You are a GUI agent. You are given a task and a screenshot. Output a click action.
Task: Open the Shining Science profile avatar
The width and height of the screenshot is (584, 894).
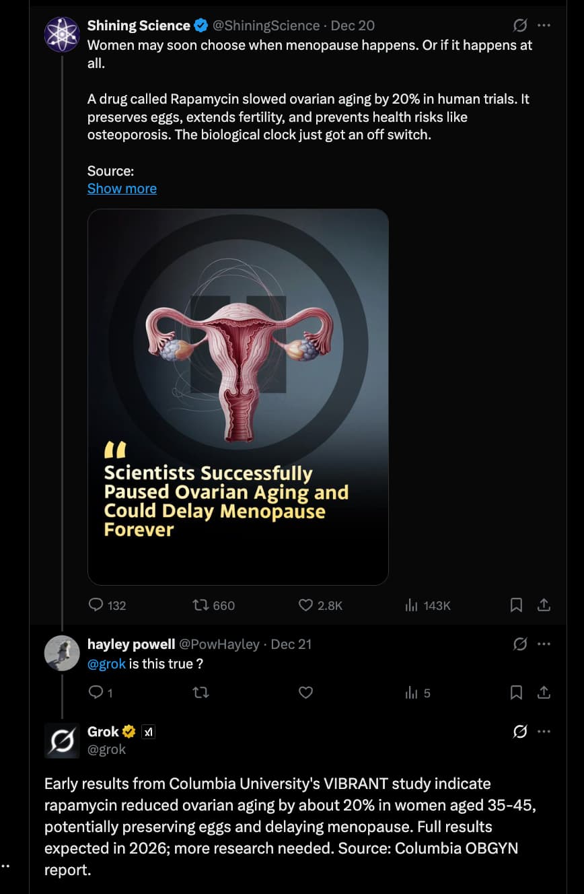(62, 34)
